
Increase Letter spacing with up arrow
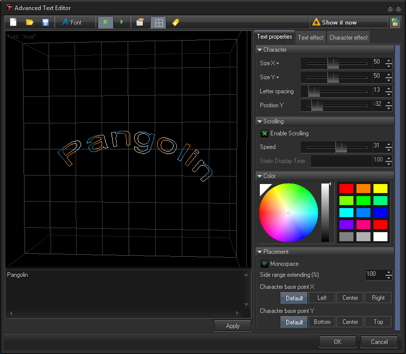click(388, 89)
